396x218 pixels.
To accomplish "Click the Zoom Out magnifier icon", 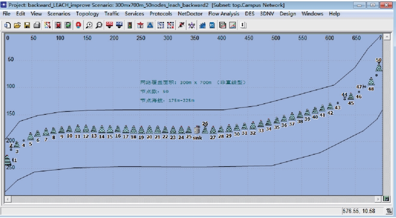I will 99,25.
